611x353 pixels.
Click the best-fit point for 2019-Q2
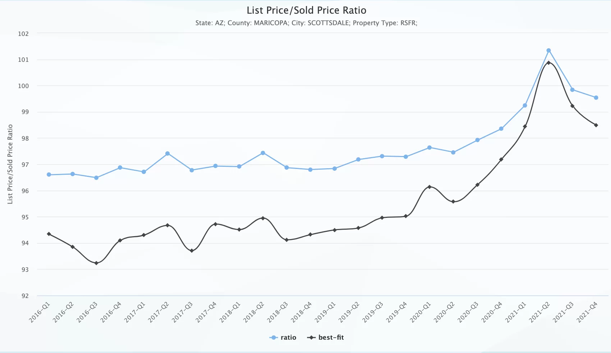[358, 228]
